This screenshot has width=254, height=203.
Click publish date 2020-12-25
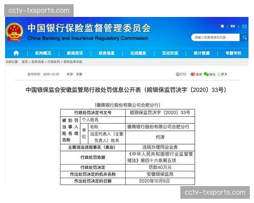pyautogui.click(x=51, y=74)
